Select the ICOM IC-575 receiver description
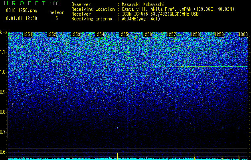 (x=160, y=14)
